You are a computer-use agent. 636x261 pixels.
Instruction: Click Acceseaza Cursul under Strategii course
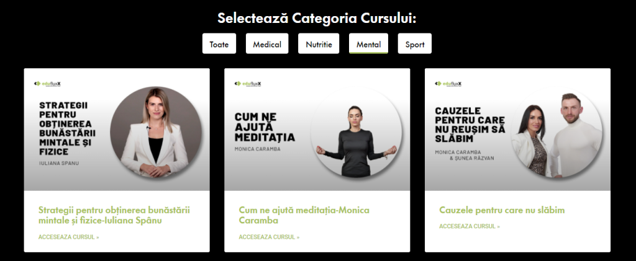(68, 237)
